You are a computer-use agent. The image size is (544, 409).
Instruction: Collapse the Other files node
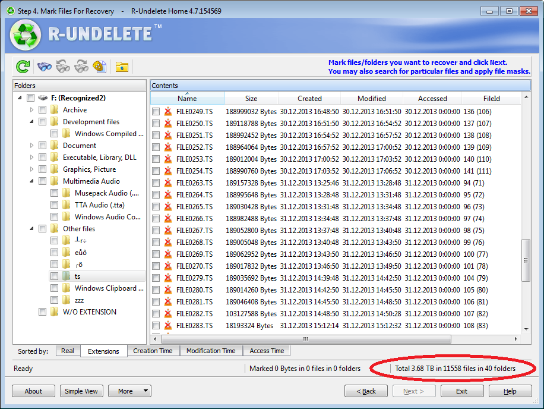tap(31, 228)
